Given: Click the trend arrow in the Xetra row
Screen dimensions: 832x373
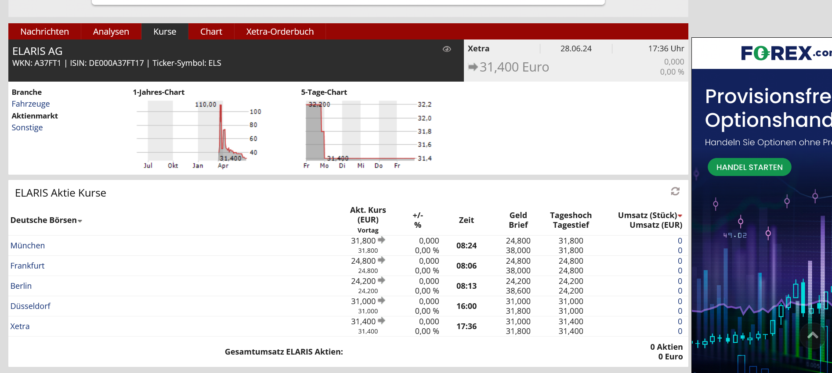Looking at the screenshot, I should pyautogui.click(x=381, y=321).
